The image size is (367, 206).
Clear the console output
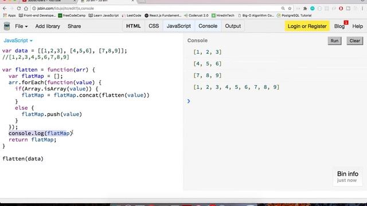(354, 41)
